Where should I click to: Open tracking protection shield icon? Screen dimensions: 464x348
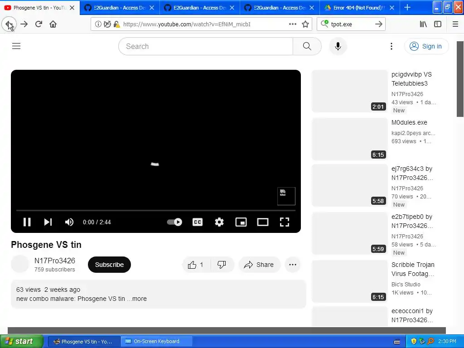[107, 24]
